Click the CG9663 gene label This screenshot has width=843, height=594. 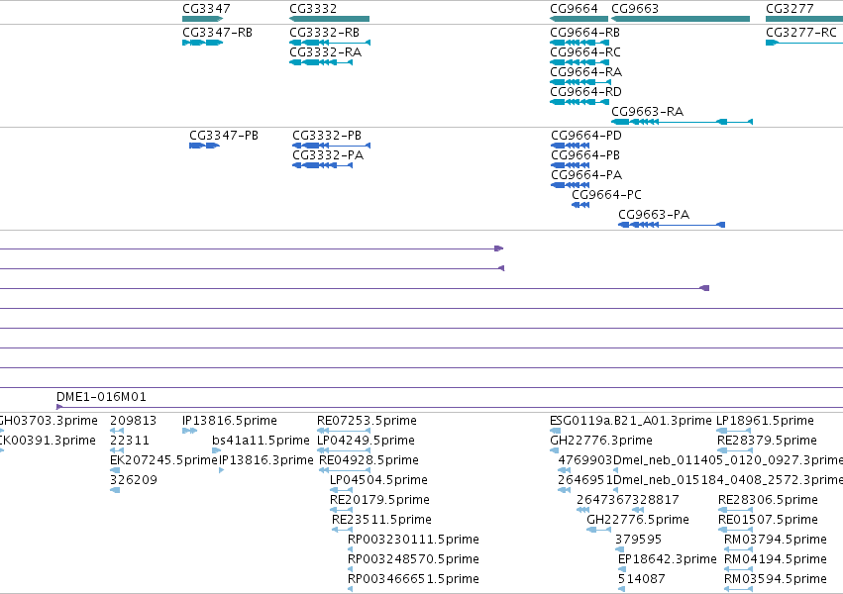(635, 9)
